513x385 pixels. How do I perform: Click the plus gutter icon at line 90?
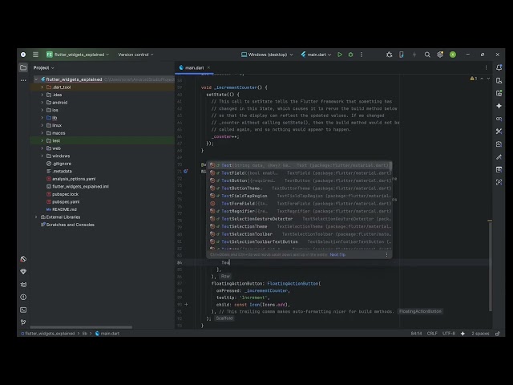[x=186, y=305]
